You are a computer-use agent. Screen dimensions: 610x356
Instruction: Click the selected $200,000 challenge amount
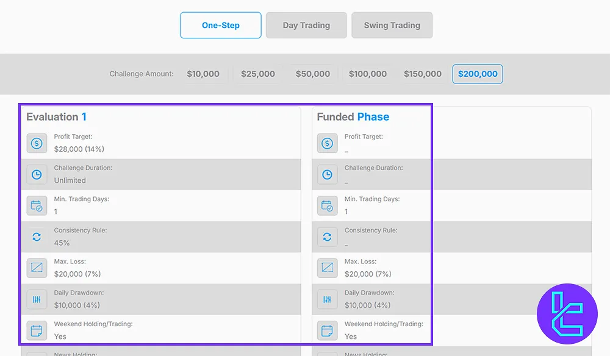click(478, 74)
